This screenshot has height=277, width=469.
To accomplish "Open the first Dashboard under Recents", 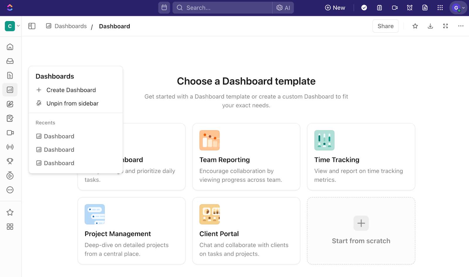I will click(x=59, y=136).
